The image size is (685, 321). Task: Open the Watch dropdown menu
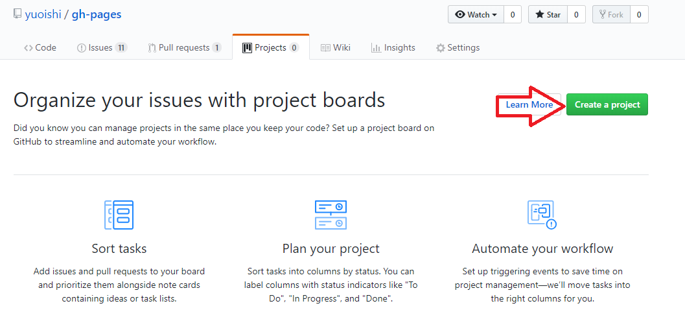tap(476, 14)
